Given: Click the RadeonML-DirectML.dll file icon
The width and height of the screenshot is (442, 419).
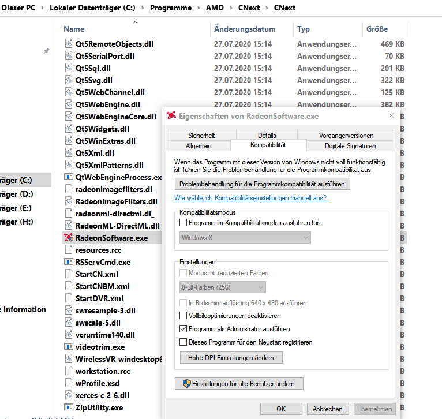Looking at the screenshot, I should tap(69, 226).
